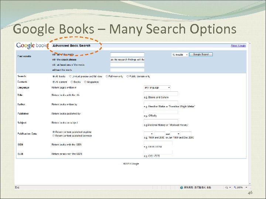Open the start month dropdown for publication date

pyautogui.click(x=149, y=134)
